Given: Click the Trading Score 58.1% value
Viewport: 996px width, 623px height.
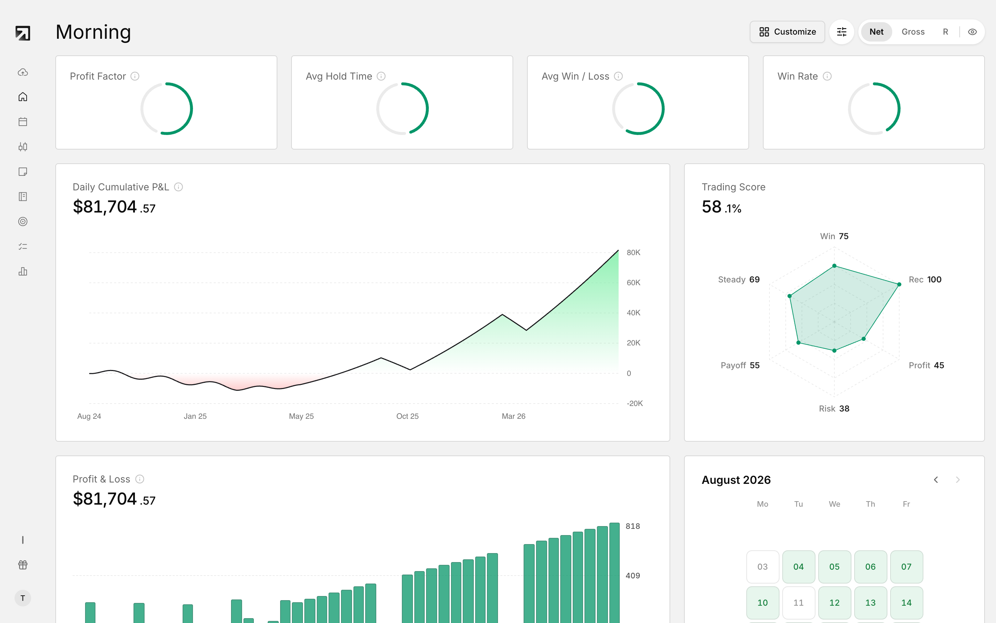Looking at the screenshot, I should (x=721, y=207).
